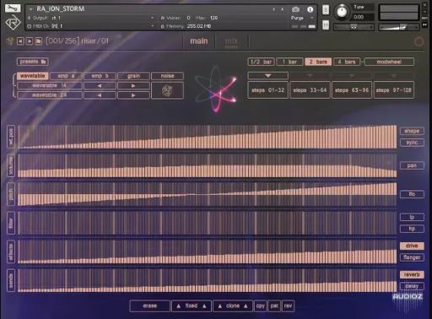This screenshot has width=432, height=319.
Task: Set length to 4 bars
Action: [347, 62]
